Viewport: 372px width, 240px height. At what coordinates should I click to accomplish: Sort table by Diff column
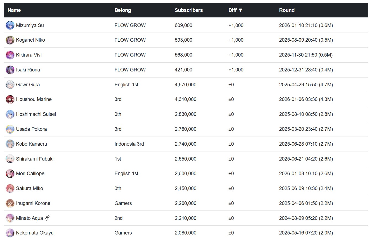(x=235, y=10)
